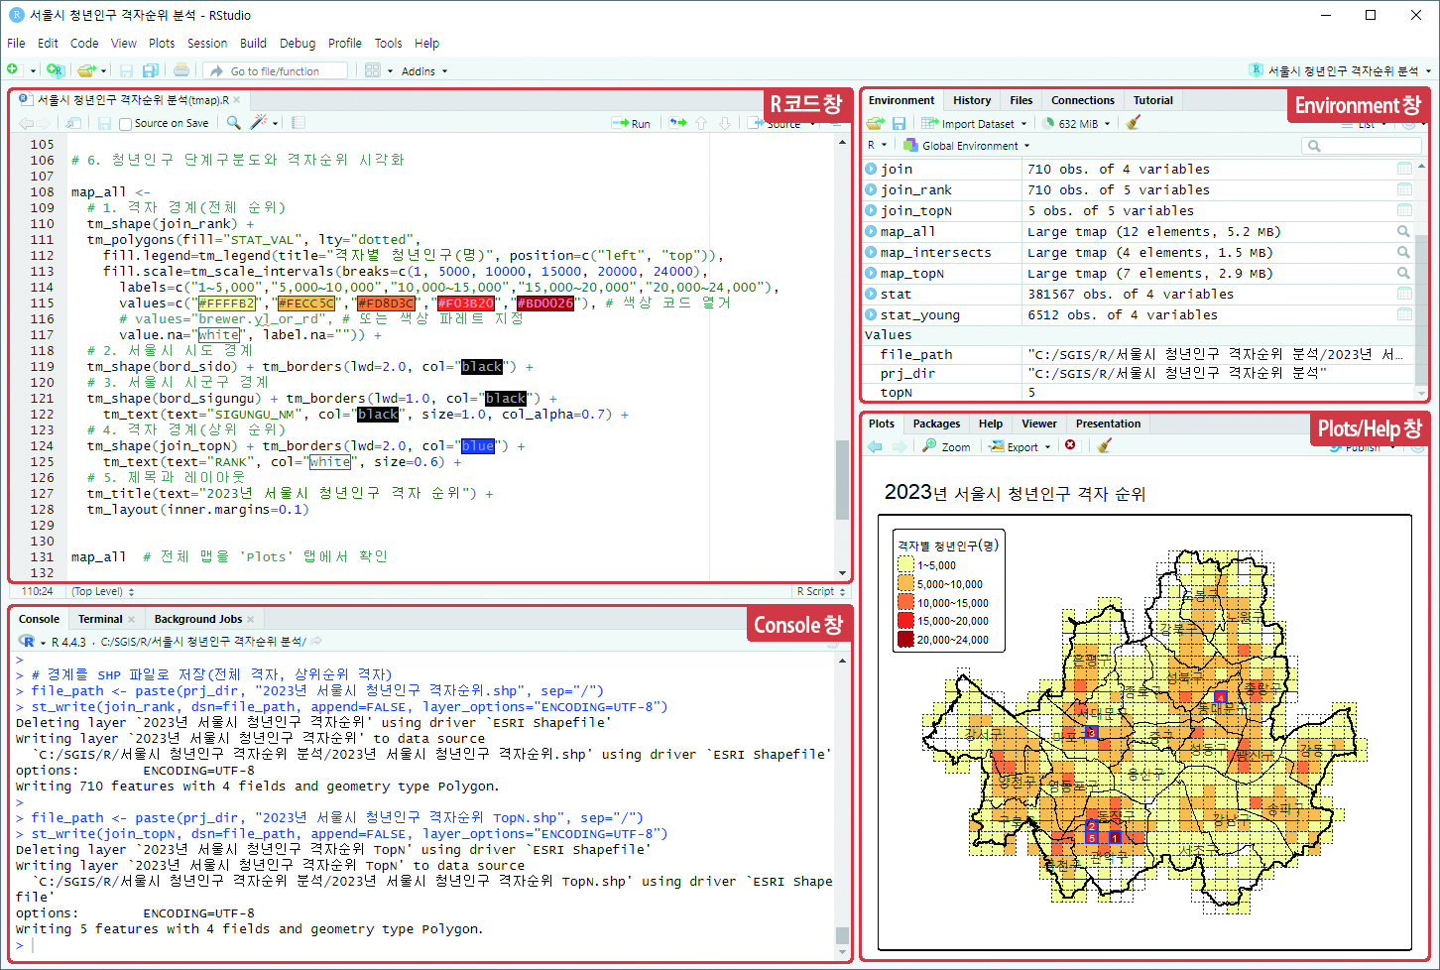View join_rank data table via grid icon
1440x970 pixels.
click(1404, 189)
